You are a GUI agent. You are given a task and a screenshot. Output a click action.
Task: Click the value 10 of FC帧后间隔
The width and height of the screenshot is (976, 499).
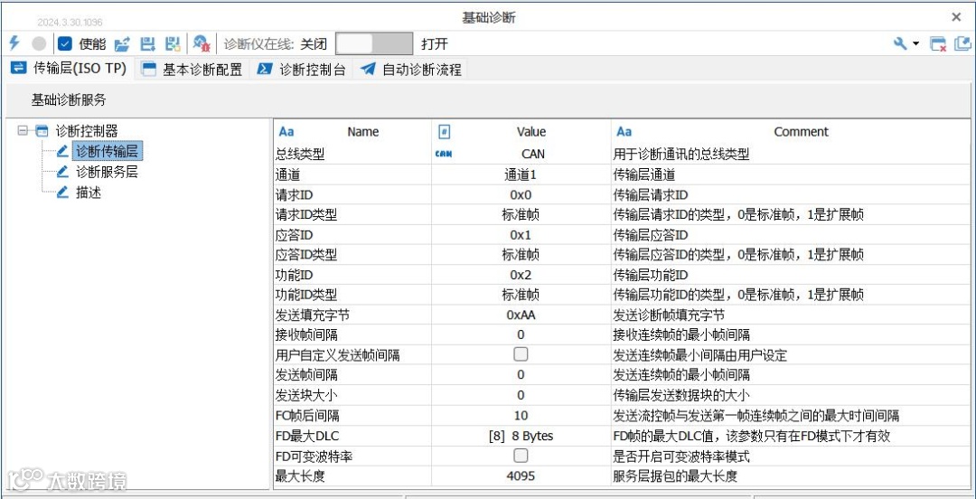(521, 416)
